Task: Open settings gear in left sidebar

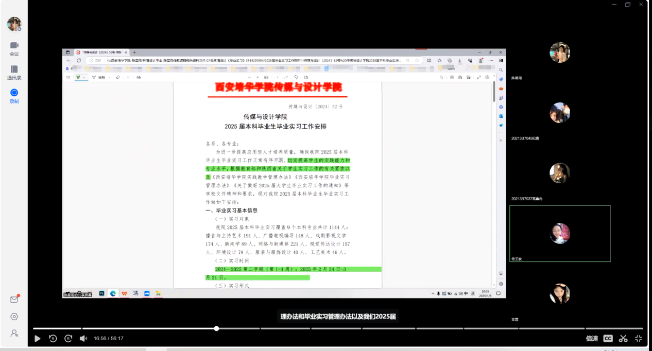Action: (x=14, y=317)
